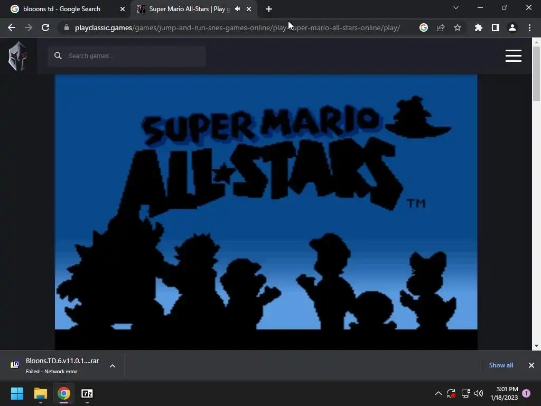
Task: Click the Chrome taskbar icon
Action: tap(64, 393)
